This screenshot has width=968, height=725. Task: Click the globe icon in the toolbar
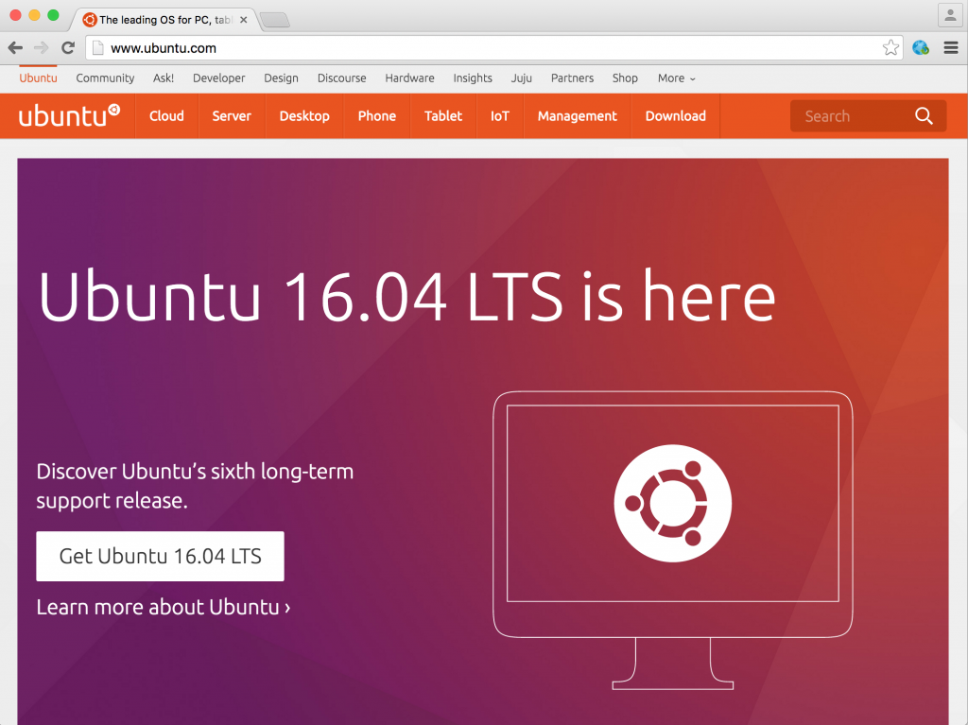(x=919, y=46)
